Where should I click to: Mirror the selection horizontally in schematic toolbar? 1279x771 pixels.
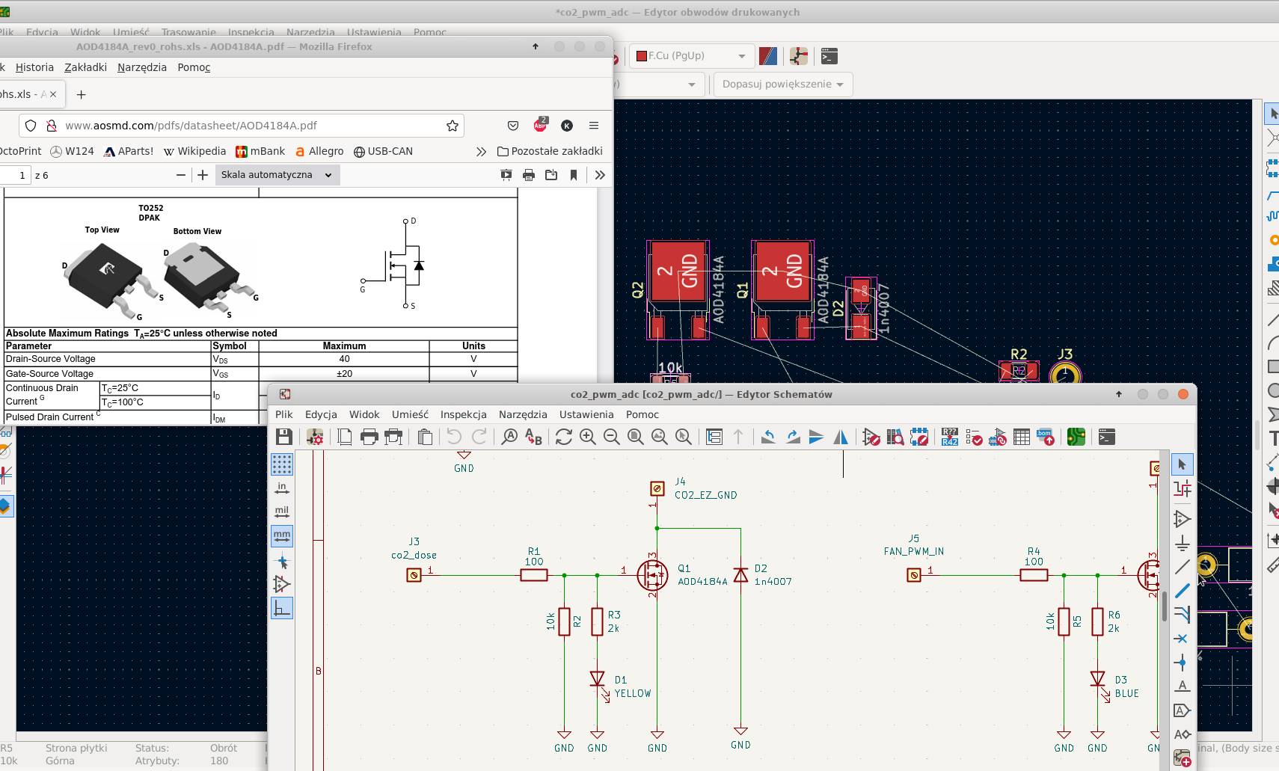841,437
